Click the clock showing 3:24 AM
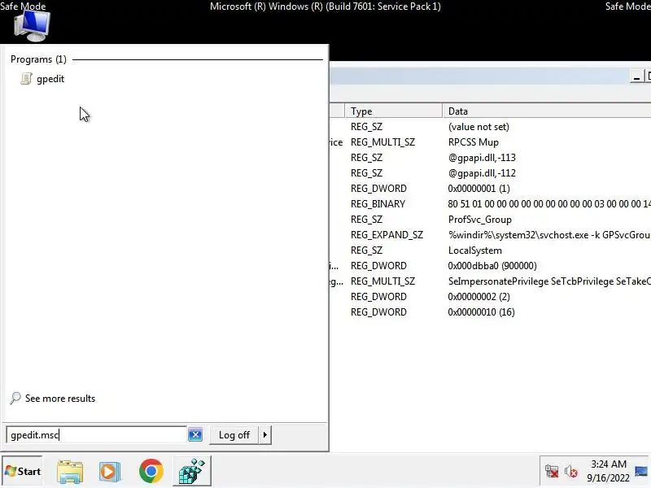This screenshot has width=651, height=488. [x=608, y=464]
